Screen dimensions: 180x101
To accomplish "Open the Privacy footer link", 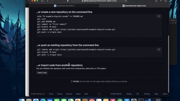I will [x=60, y=94].
